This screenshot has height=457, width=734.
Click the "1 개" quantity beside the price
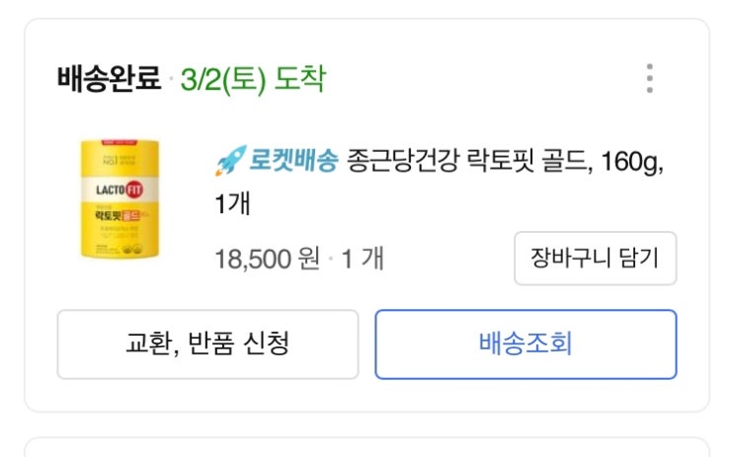pyautogui.click(x=363, y=260)
